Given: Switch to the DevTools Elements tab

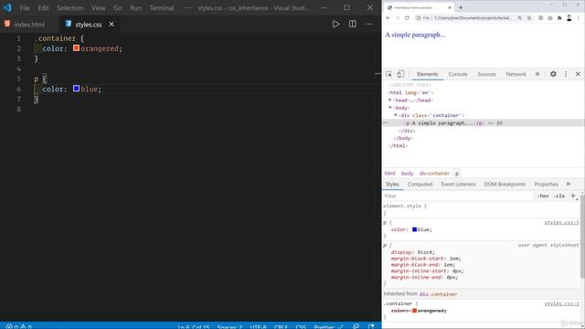Looking at the screenshot, I should click(x=427, y=74).
